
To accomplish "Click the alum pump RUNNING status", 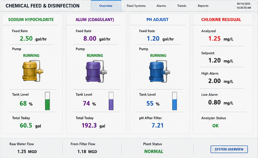I will pos(95,56).
